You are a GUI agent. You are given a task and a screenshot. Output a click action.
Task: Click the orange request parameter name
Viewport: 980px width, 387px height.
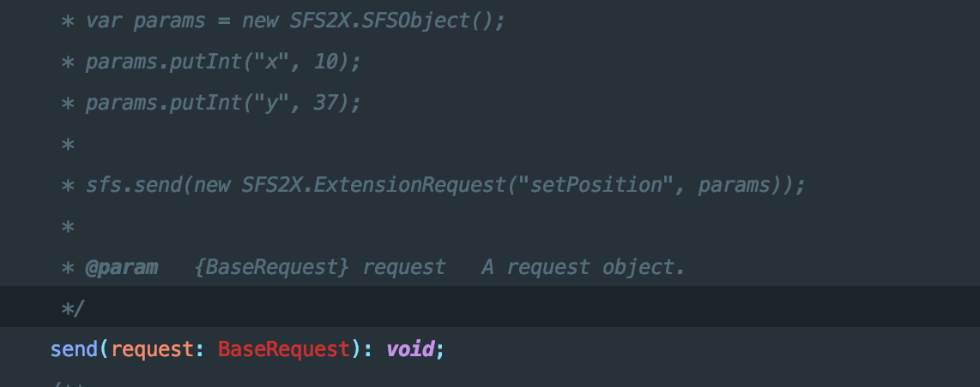(x=152, y=349)
